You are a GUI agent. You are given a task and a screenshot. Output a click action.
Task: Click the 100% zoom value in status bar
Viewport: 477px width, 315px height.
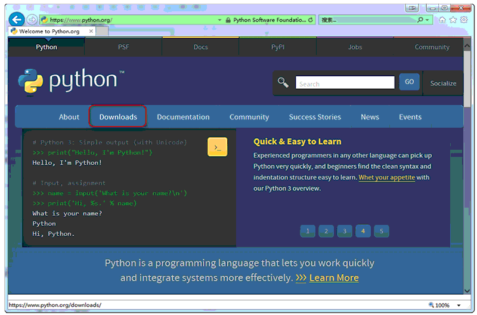442,305
